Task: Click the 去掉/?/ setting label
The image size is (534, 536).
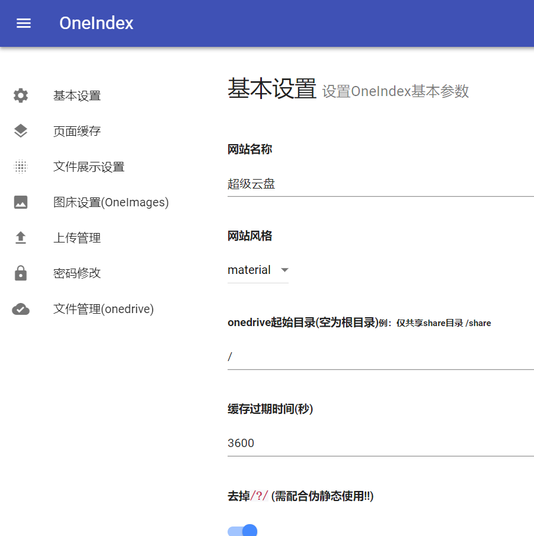Action: [x=300, y=496]
